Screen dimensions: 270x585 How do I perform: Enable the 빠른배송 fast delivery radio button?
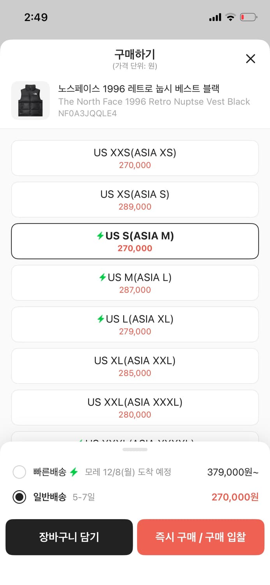pos(19,472)
